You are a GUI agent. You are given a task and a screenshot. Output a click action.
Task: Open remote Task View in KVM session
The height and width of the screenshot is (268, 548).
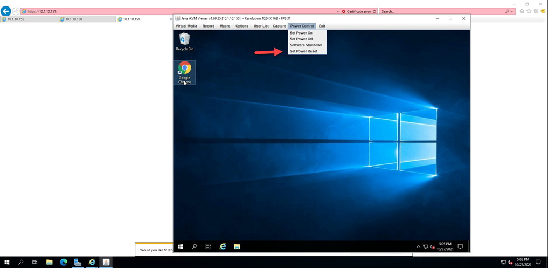click(x=208, y=246)
